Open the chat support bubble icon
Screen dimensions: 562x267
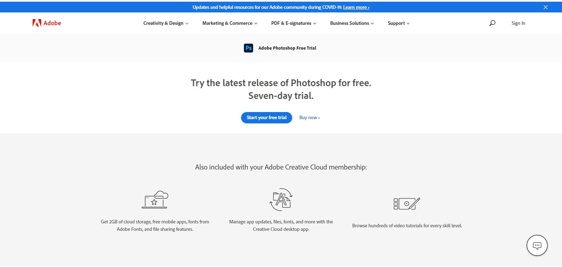click(537, 245)
